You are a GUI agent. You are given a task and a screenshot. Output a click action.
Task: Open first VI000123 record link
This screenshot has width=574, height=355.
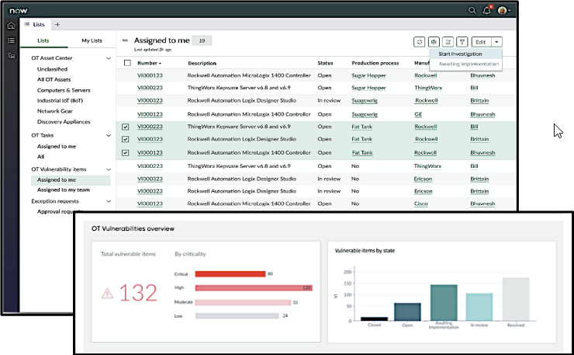click(150, 75)
